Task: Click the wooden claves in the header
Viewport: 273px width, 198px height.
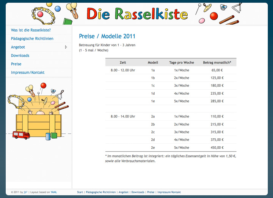Action: coord(229,21)
